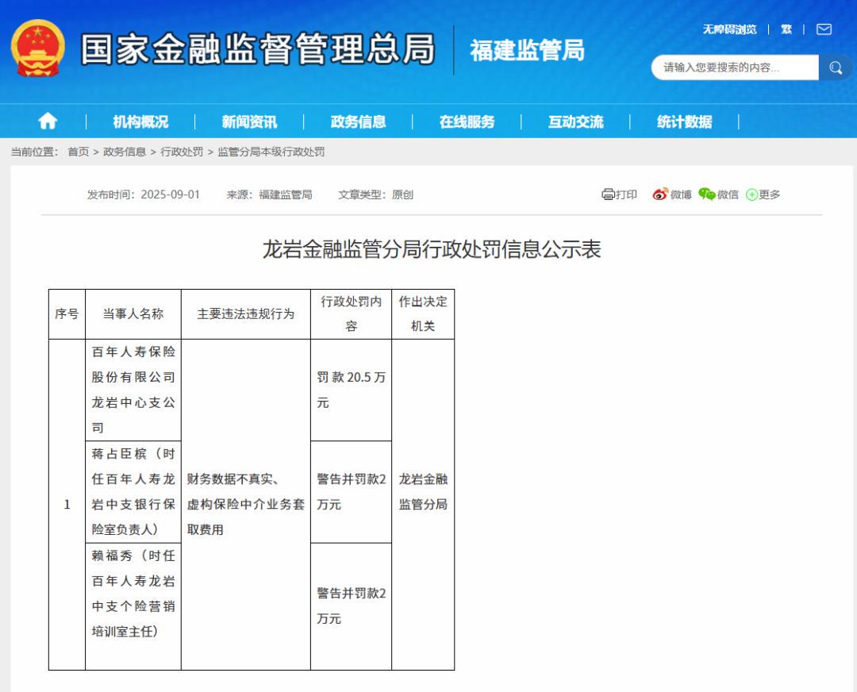Click the 序号 column header

click(67, 313)
